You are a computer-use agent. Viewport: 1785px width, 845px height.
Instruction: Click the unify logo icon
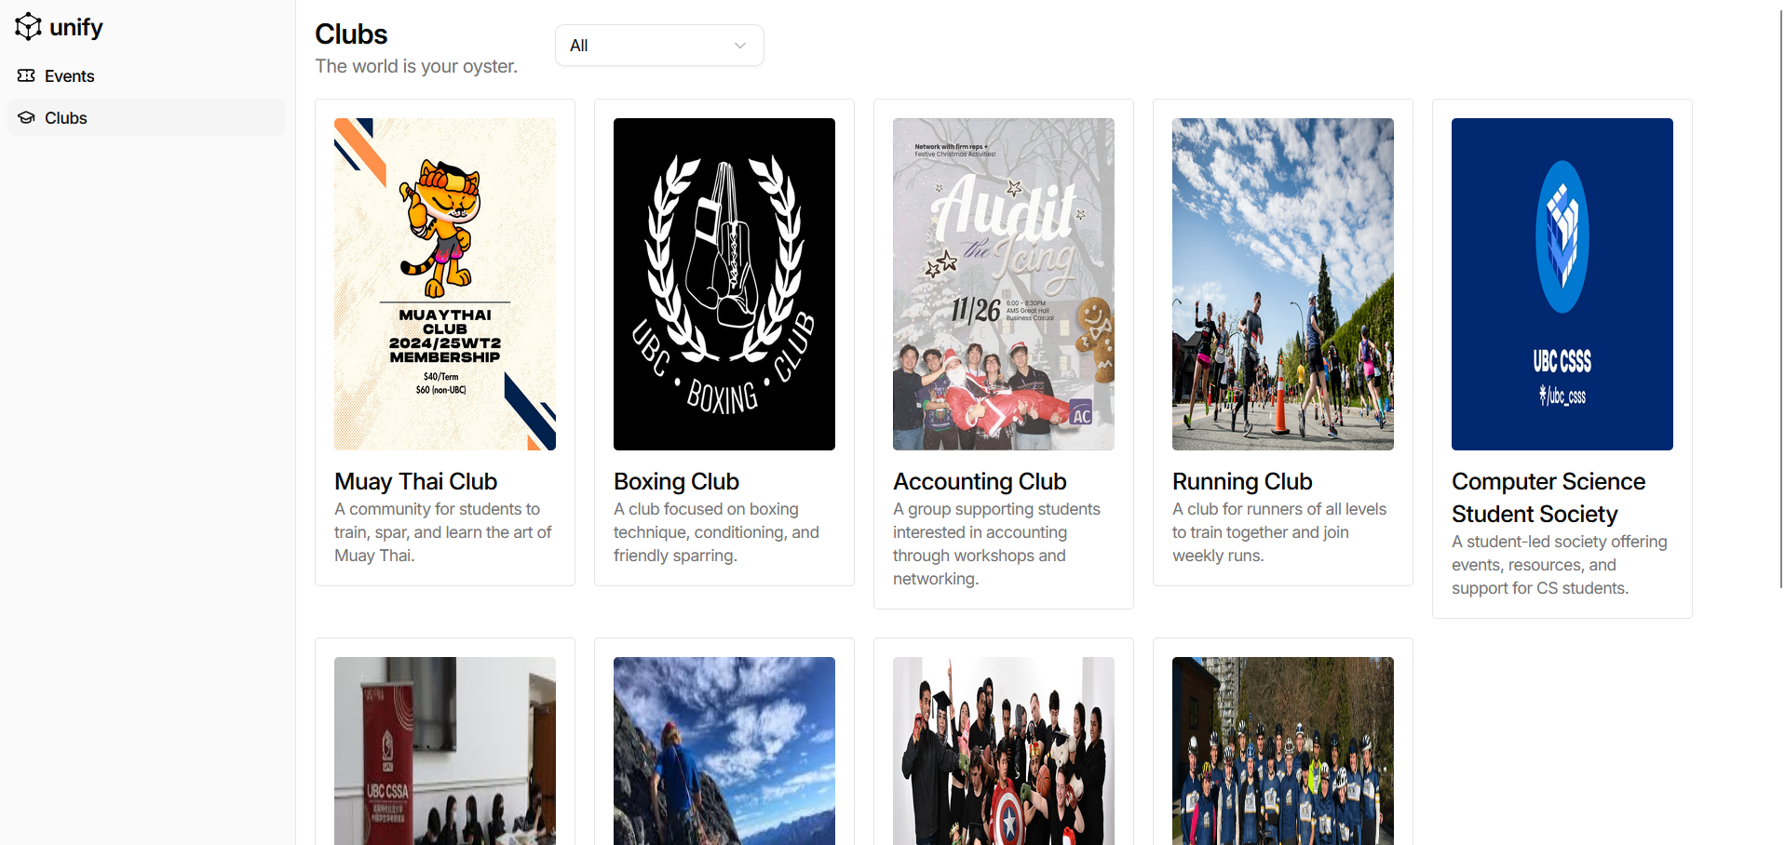pos(28,27)
